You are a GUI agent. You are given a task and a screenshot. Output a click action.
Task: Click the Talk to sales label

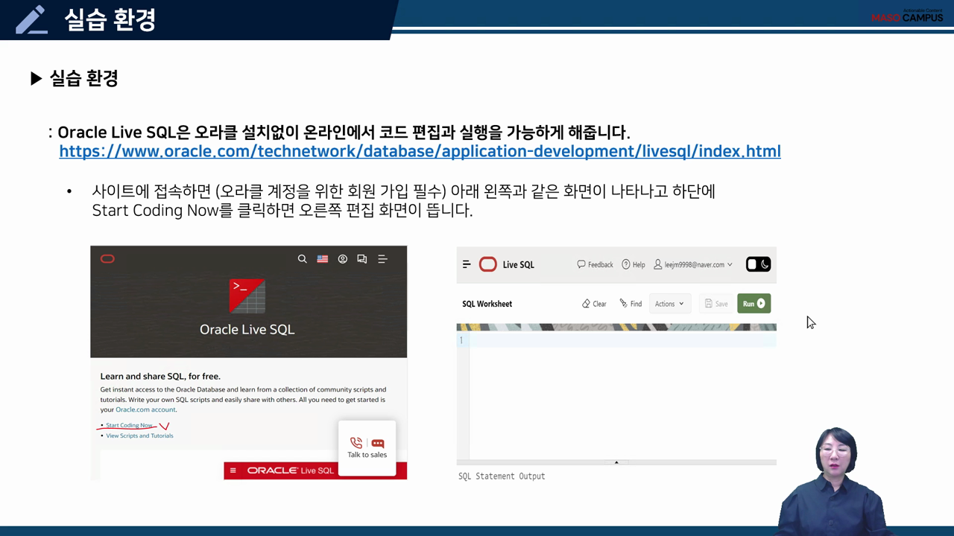click(x=367, y=455)
